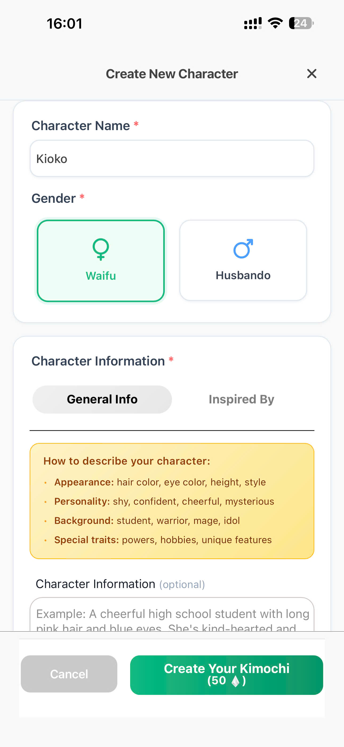The width and height of the screenshot is (344, 747).
Task: Tap the Wi-Fi icon in the status bar
Action: (x=274, y=23)
